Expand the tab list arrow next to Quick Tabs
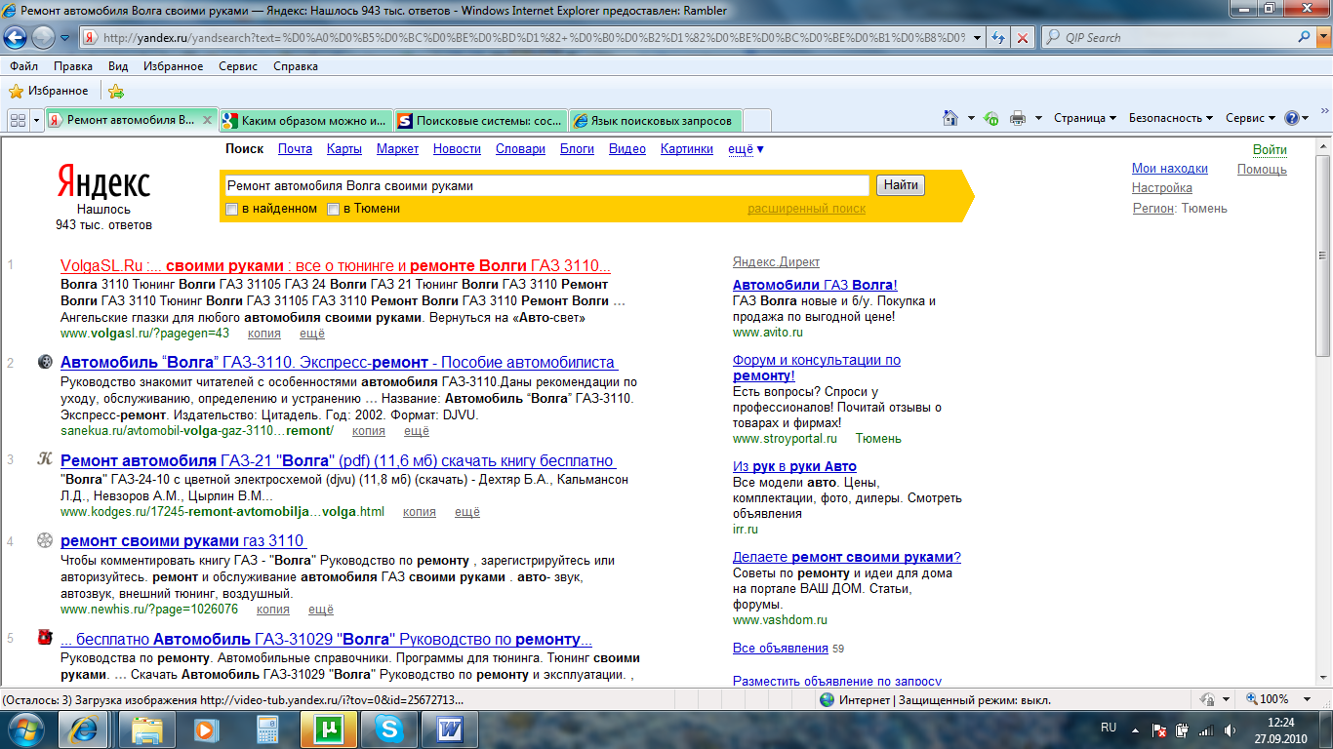 [37, 120]
